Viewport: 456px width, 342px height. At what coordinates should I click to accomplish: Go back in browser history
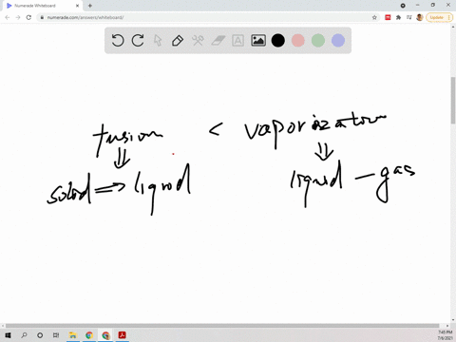coord(8,17)
